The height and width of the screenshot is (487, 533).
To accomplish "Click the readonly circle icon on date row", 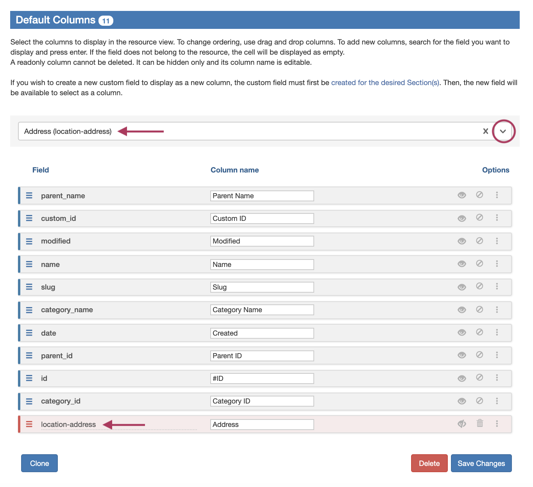I will (479, 332).
